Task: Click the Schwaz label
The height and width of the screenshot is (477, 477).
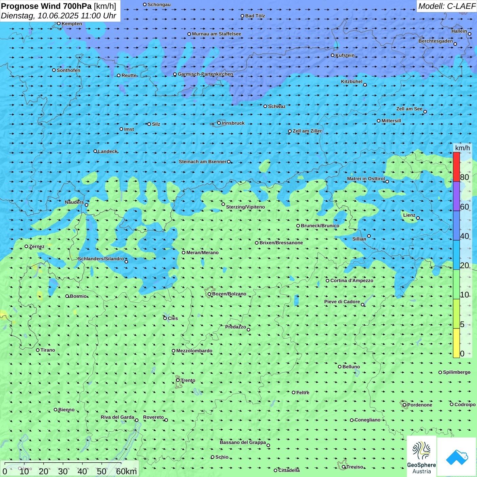Action: 277,106
